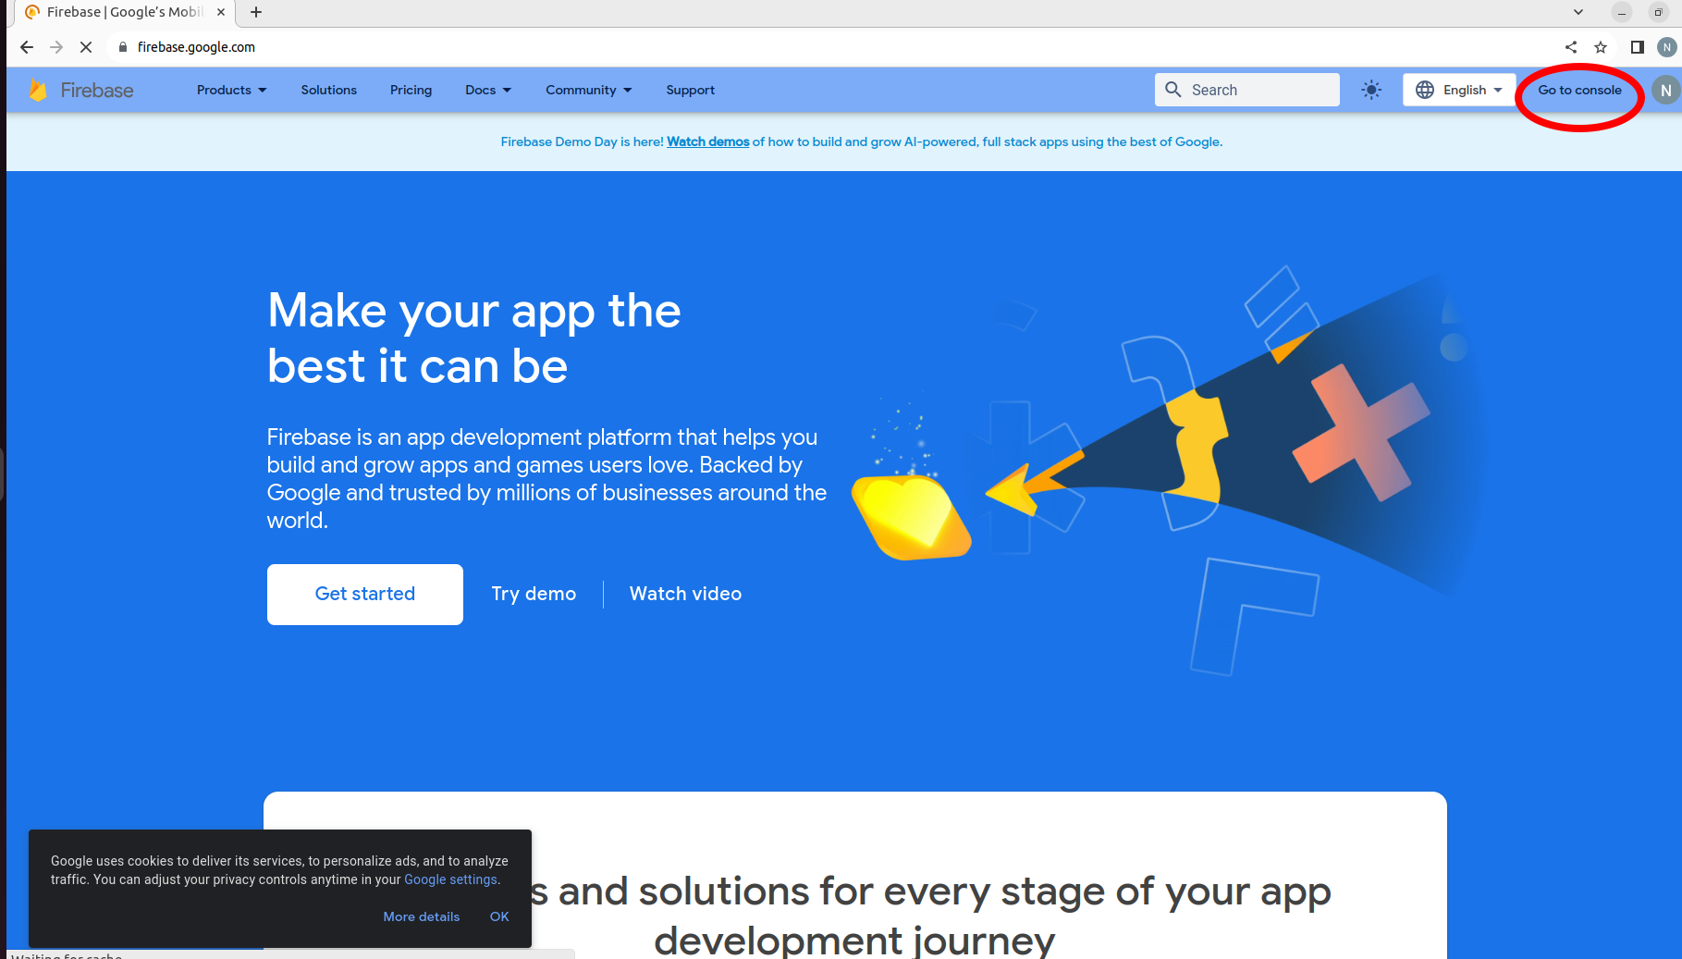Open the Support menu item
1682x959 pixels.
690,90
